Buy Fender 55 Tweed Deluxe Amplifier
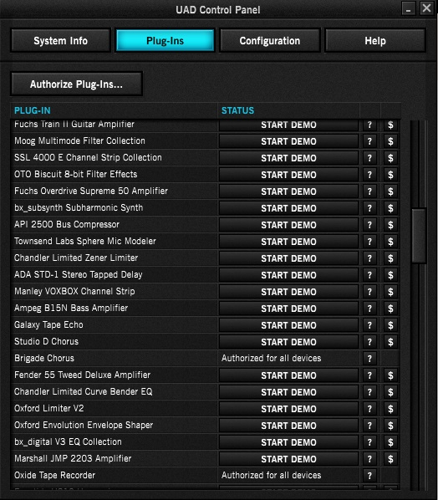 [390, 375]
